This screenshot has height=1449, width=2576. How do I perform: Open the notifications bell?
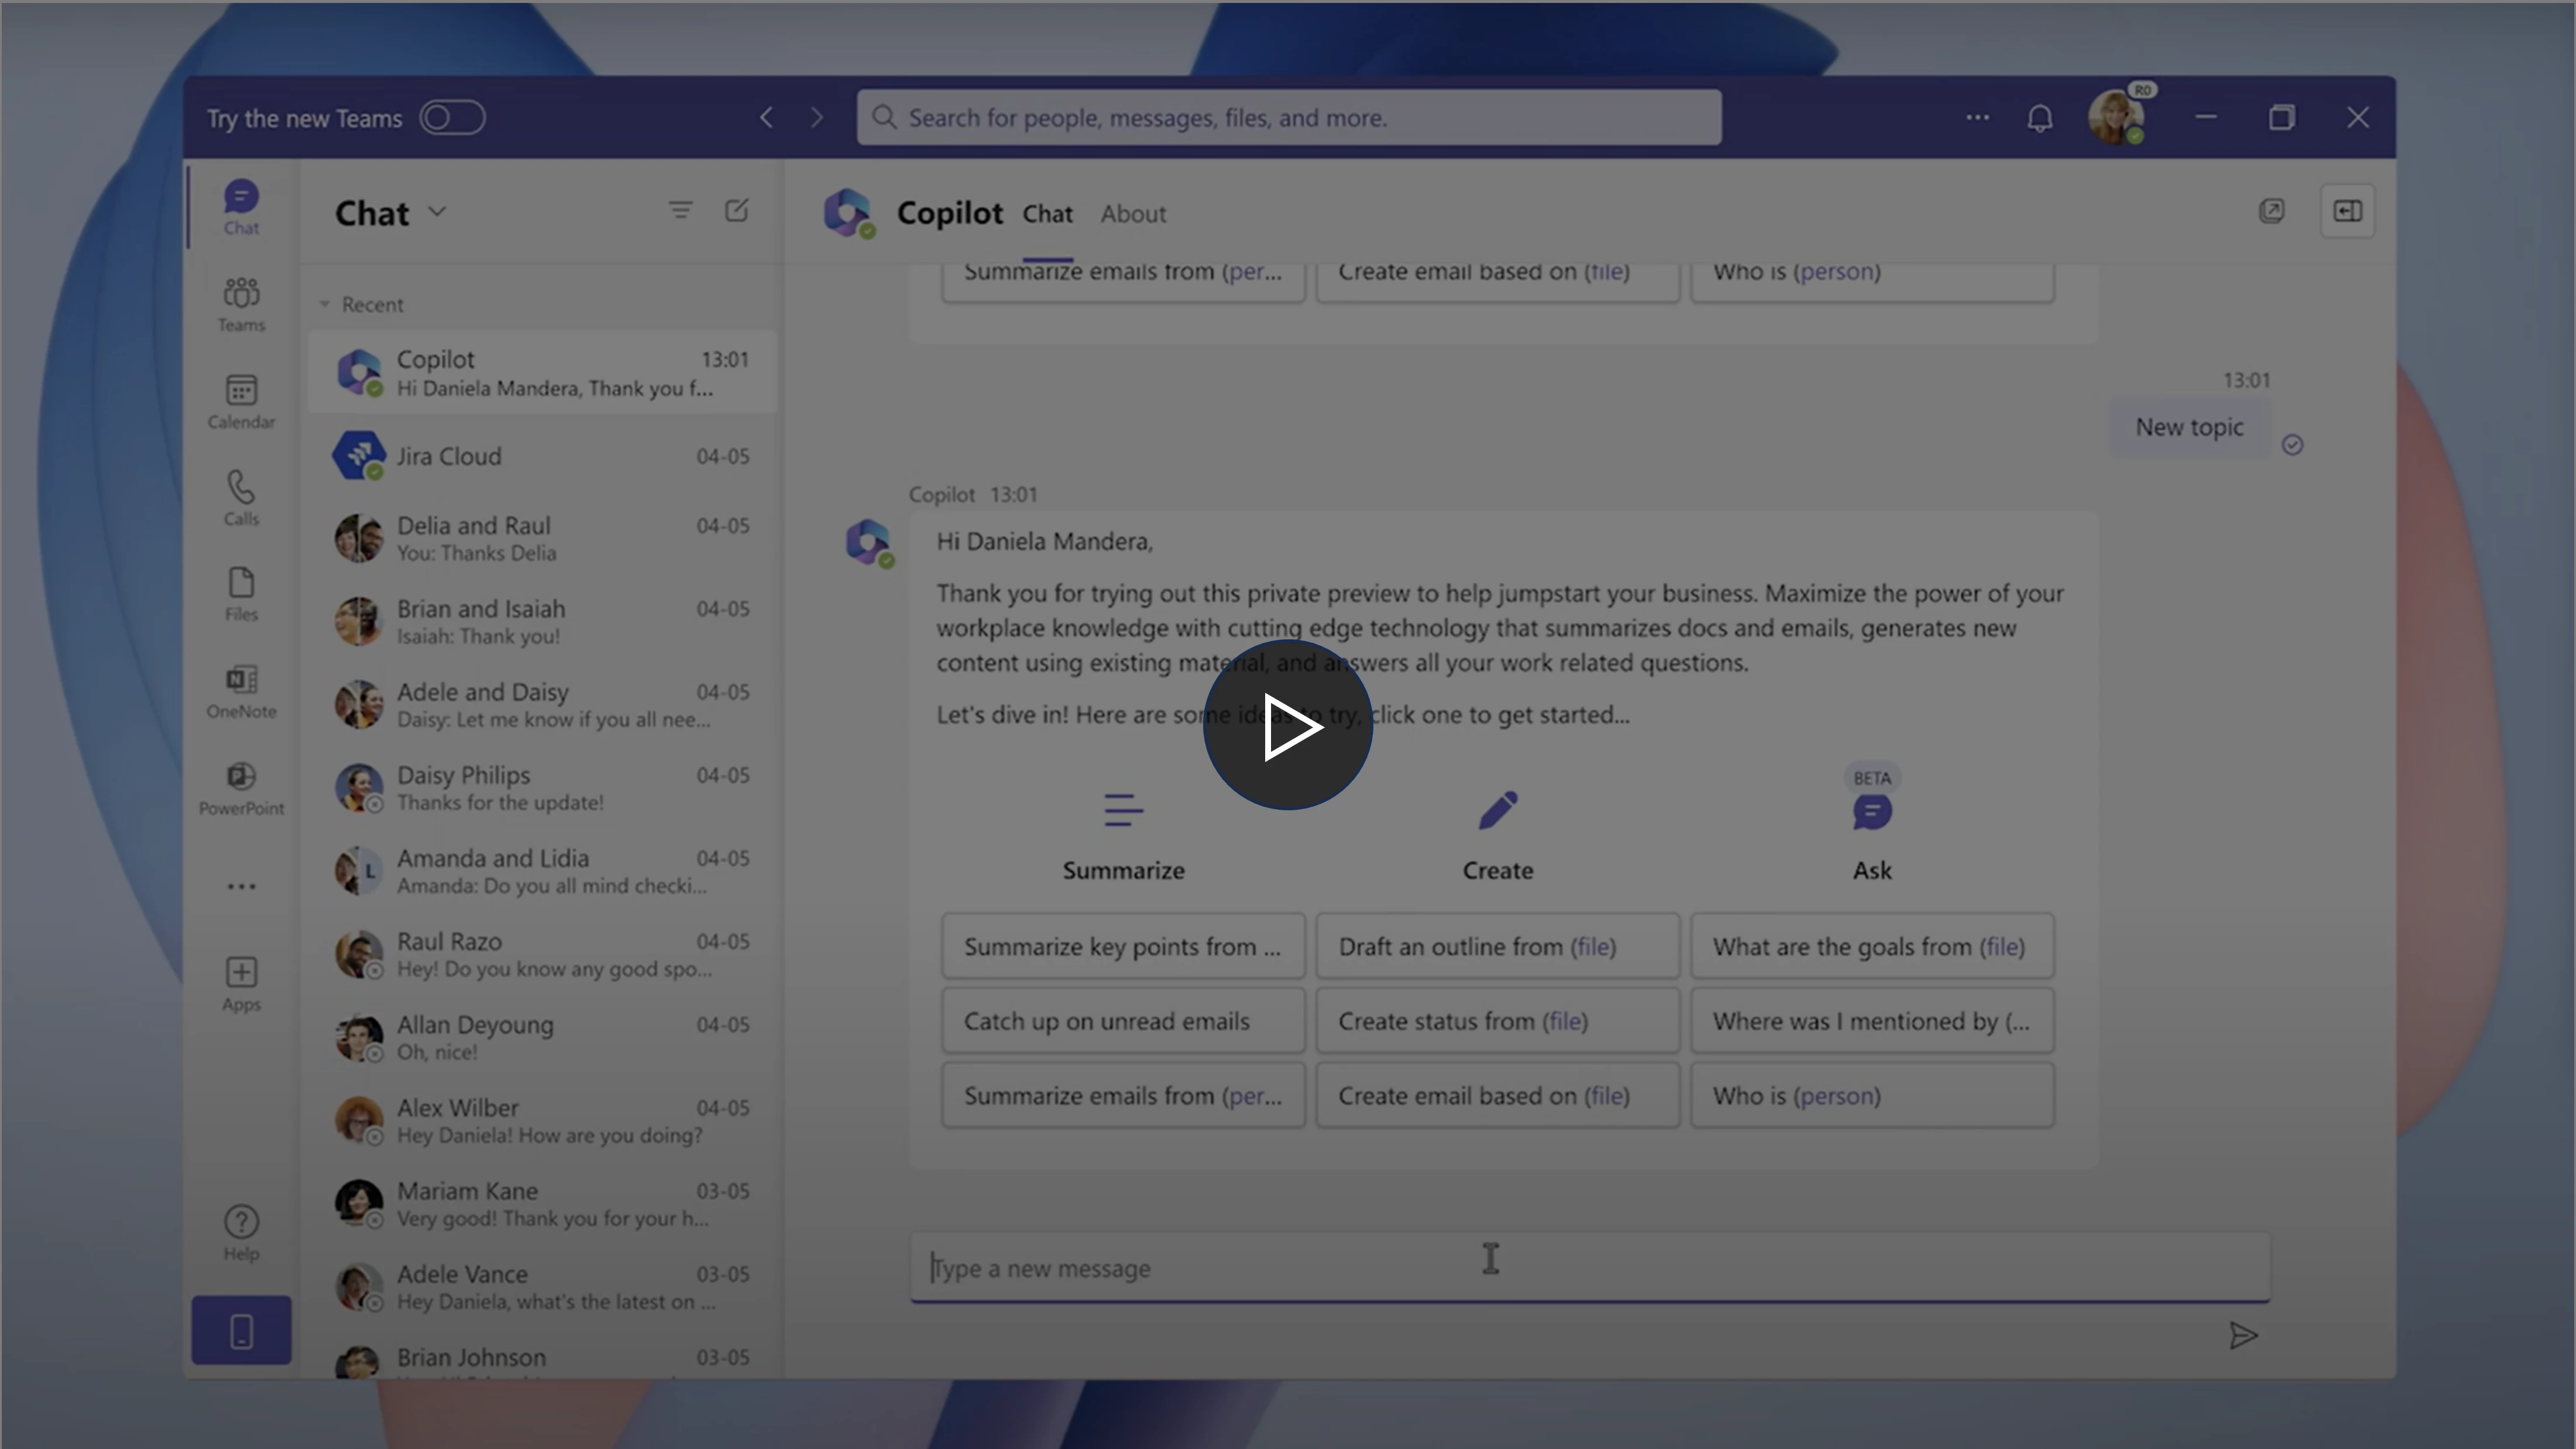(x=2040, y=117)
